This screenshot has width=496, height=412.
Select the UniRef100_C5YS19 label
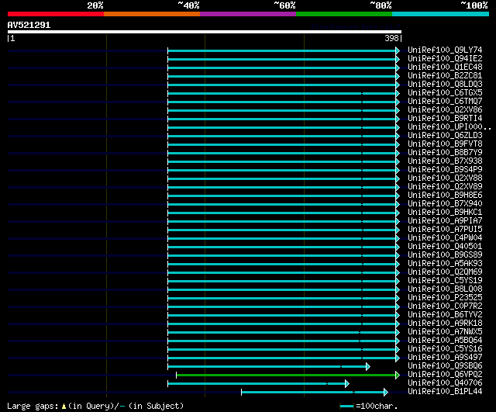click(x=445, y=281)
